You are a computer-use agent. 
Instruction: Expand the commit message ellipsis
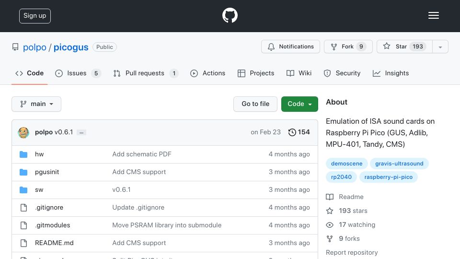(81, 132)
